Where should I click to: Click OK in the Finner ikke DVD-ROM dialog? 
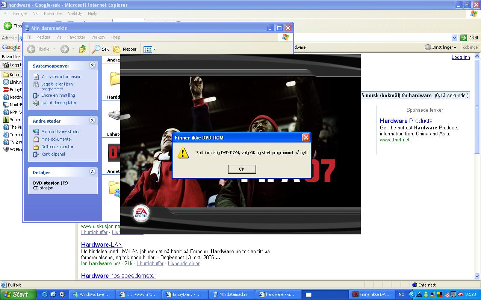(x=242, y=169)
